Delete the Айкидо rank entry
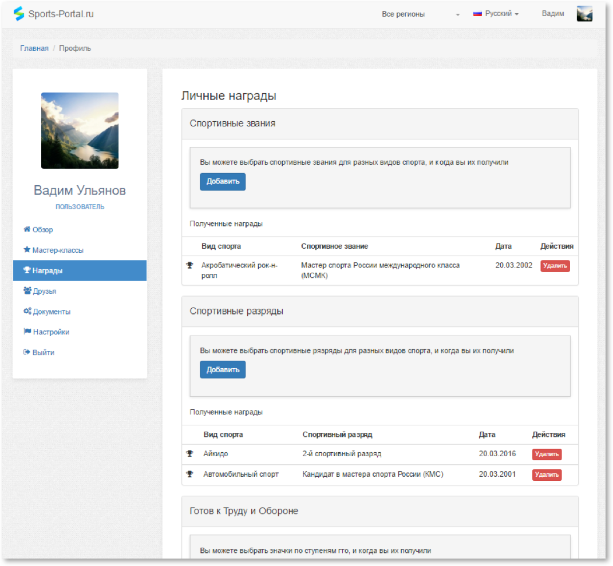Screen dimensions: 613x566 pyautogui.click(x=547, y=454)
